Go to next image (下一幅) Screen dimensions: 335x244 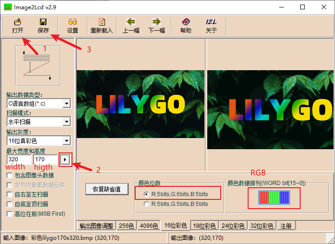click(157, 26)
